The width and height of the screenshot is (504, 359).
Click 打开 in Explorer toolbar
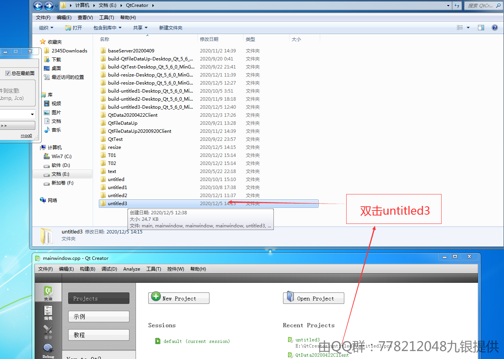(74, 28)
